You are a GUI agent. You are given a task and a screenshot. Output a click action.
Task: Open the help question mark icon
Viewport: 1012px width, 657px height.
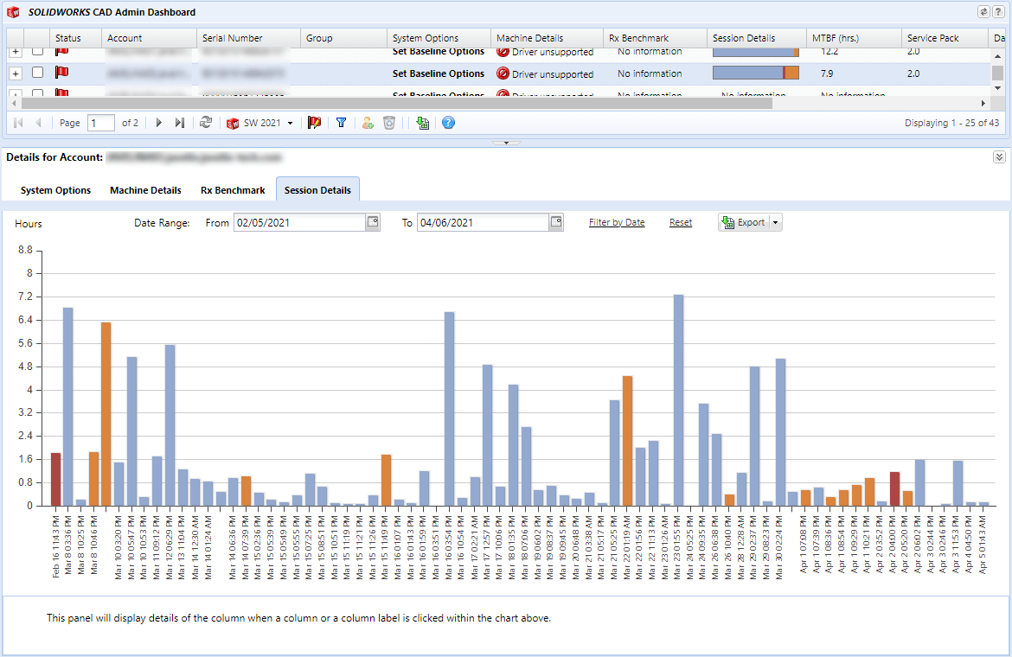[x=448, y=123]
